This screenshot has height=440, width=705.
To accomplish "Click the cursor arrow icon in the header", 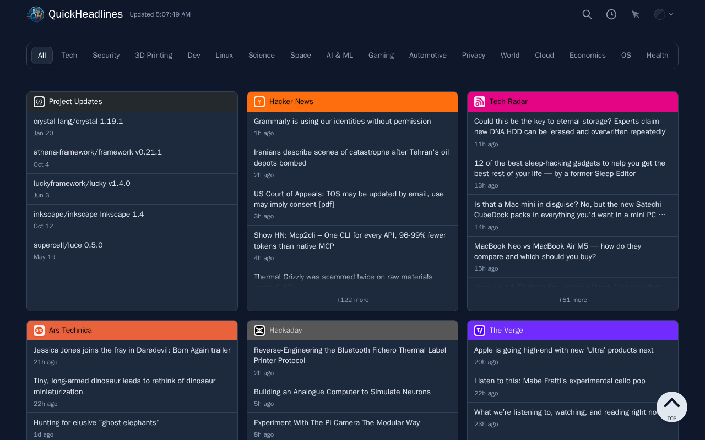I will pos(636,14).
